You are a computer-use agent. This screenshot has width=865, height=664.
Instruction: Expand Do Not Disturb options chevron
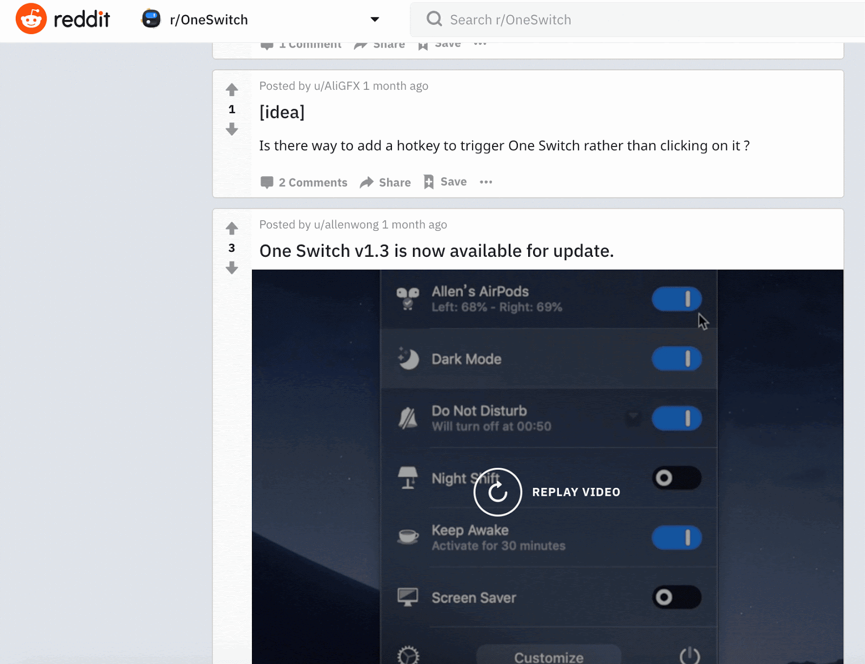(x=633, y=417)
